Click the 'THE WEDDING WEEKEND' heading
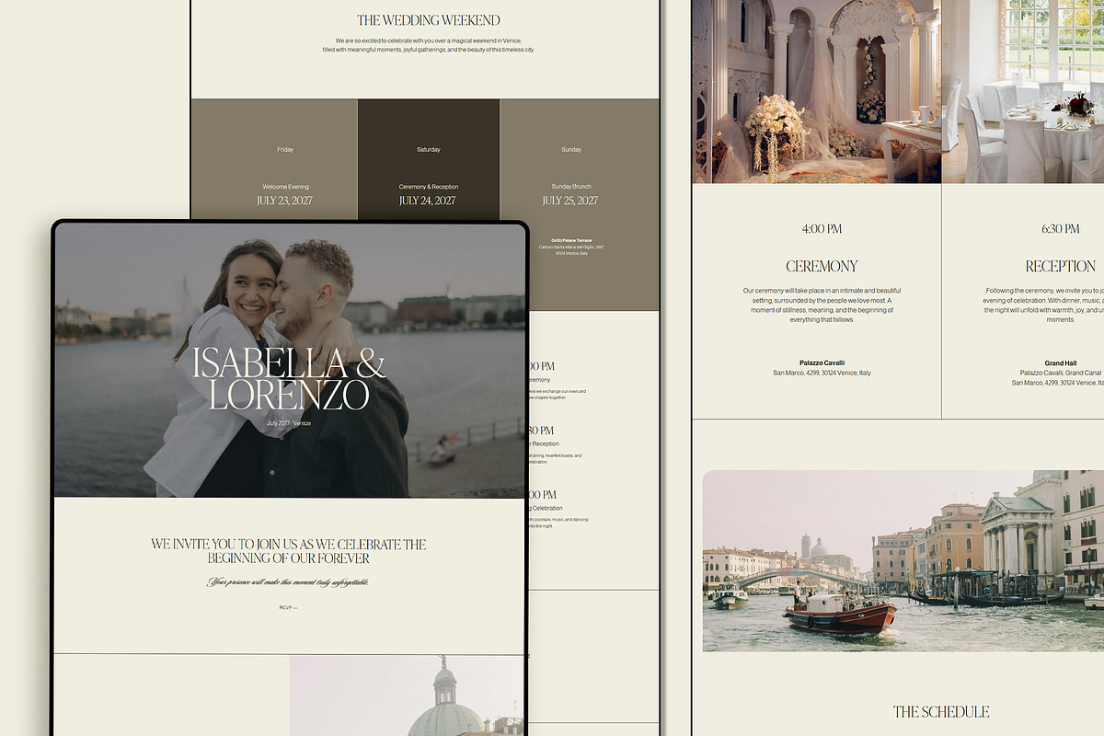This screenshot has width=1104, height=736. (x=429, y=20)
